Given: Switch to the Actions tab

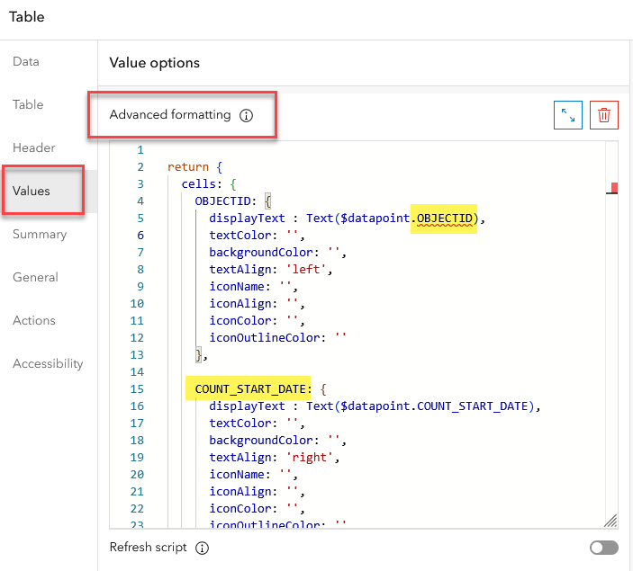Looking at the screenshot, I should (34, 320).
